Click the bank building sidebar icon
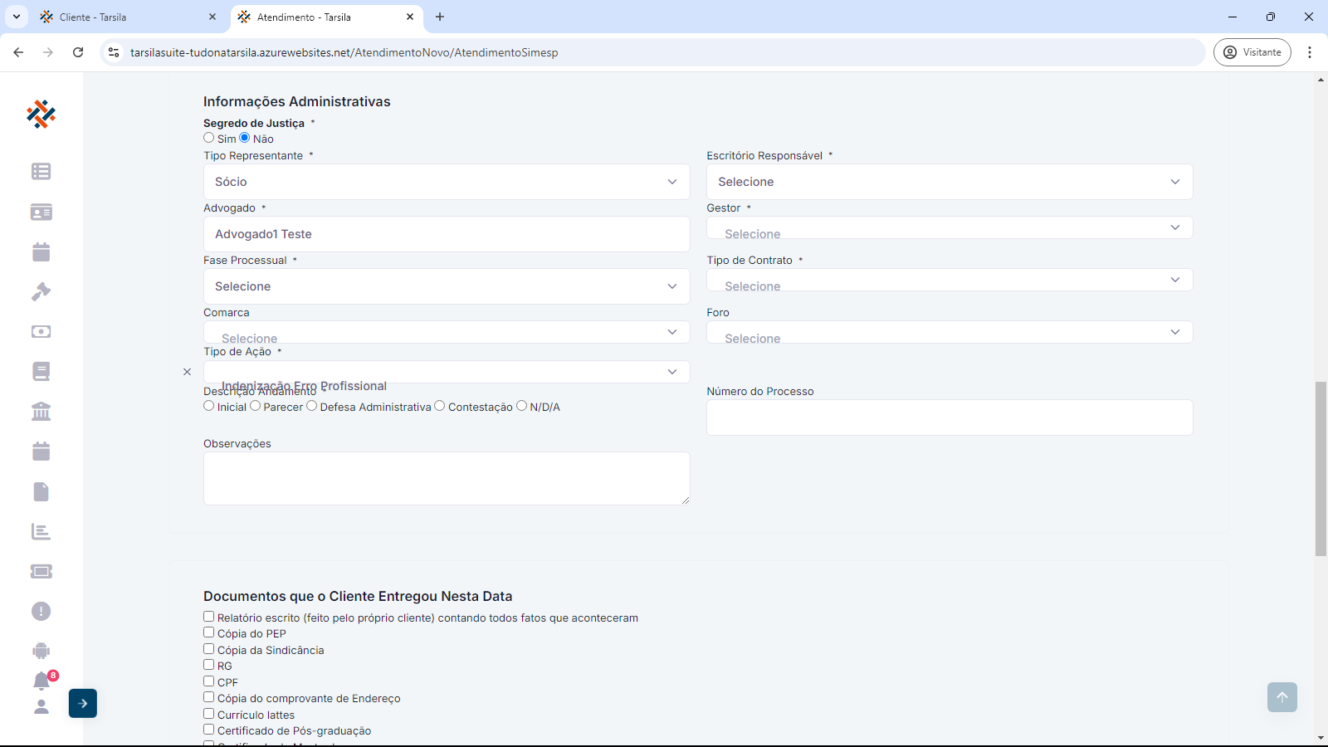The height and width of the screenshot is (747, 1328). pos(41,411)
